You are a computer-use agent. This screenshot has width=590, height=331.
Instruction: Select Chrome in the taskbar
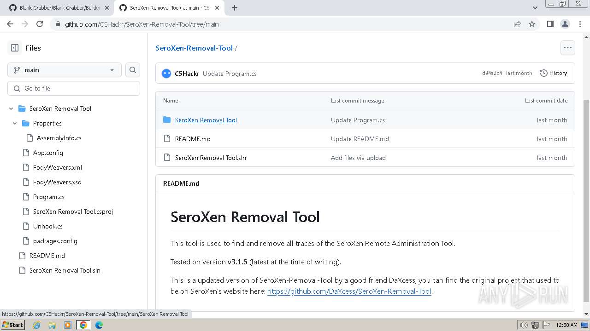tap(83, 325)
